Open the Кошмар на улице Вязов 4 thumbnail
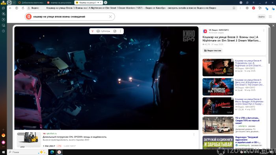 (x=218, y=67)
